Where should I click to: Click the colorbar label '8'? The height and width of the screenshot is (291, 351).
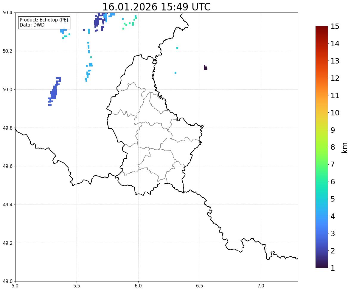coord(333,147)
